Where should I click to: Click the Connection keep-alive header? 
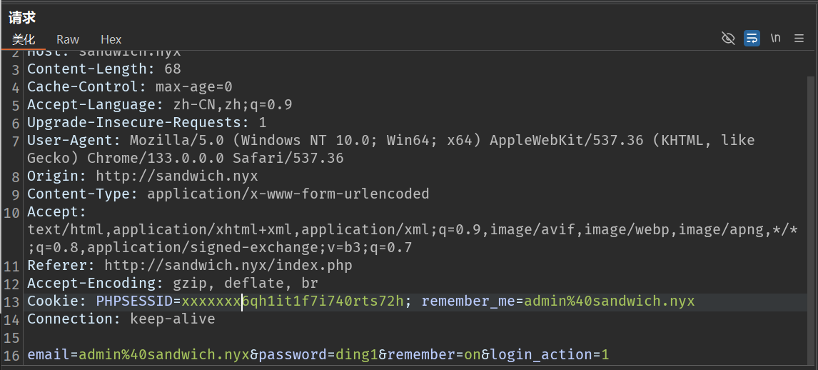coord(121,319)
